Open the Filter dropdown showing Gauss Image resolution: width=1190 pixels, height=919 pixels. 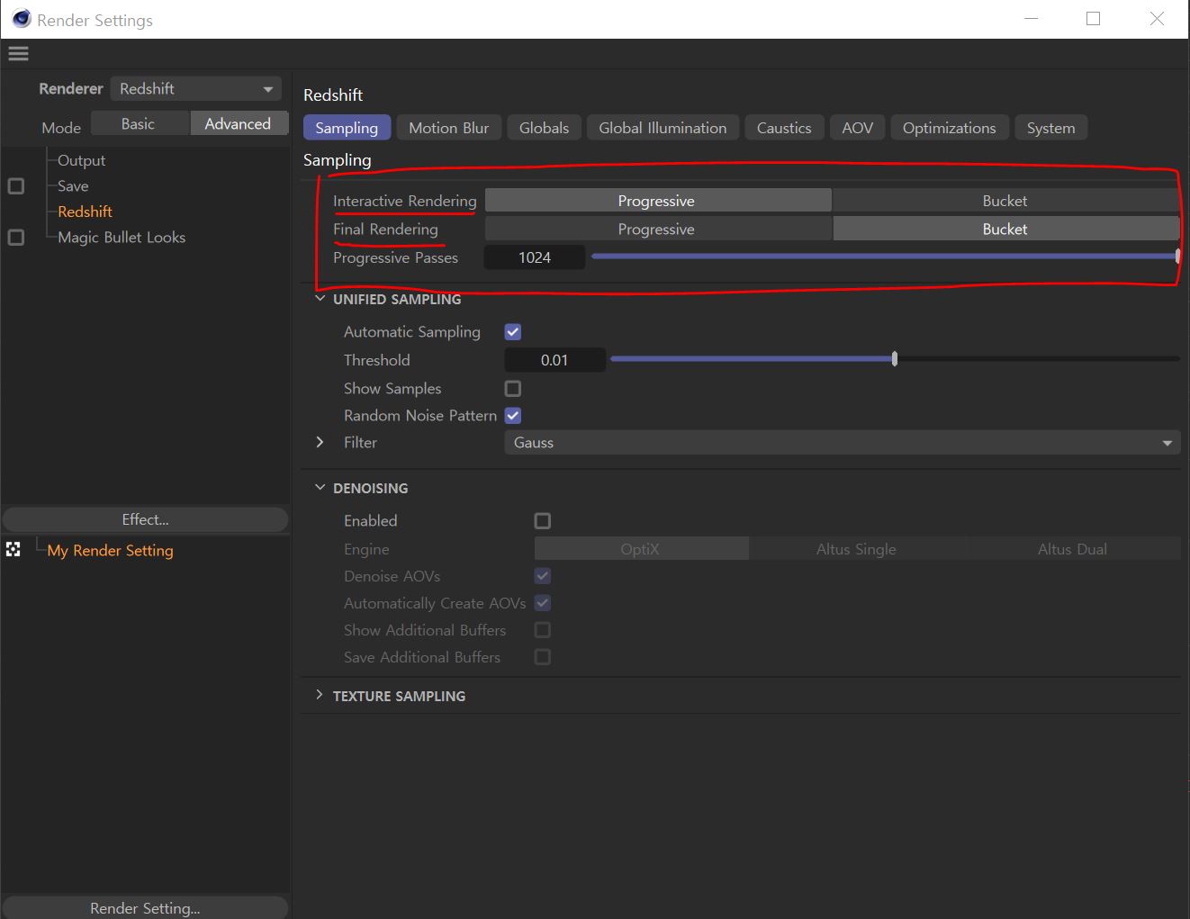pyautogui.click(x=843, y=443)
